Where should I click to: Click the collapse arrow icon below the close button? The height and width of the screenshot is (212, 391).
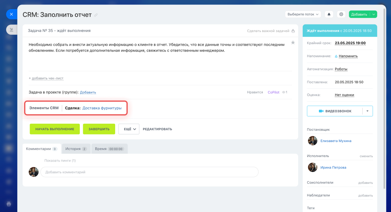pyautogui.click(x=11, y=30)
